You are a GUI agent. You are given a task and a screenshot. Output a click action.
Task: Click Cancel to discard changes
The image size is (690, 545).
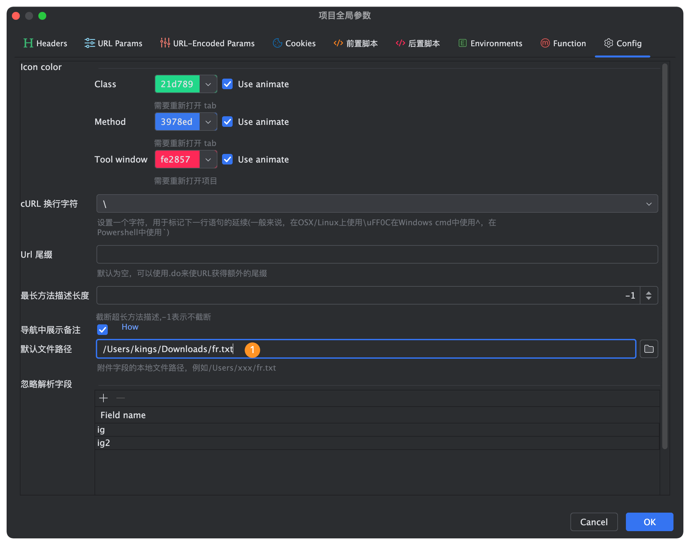595,522
